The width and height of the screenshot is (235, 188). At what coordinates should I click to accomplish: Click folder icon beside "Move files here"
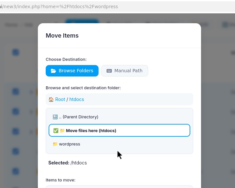[x=62, y=131]
